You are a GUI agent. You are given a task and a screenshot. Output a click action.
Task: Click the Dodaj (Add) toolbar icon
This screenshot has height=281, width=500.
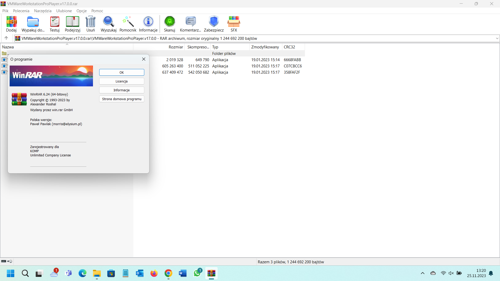click(x=11, y=24)
